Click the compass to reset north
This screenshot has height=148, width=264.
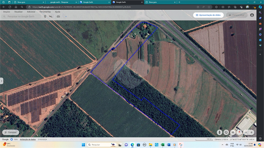[x=240, y=132]
